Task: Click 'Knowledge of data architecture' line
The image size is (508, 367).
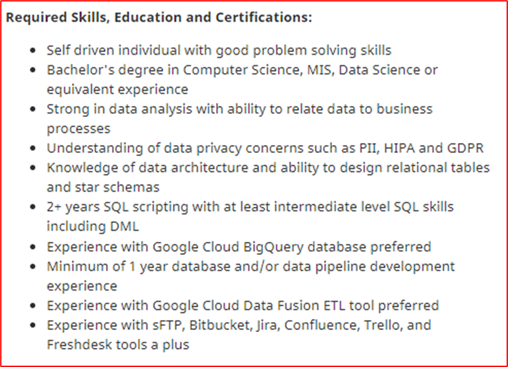Action: tap(268, 168)
